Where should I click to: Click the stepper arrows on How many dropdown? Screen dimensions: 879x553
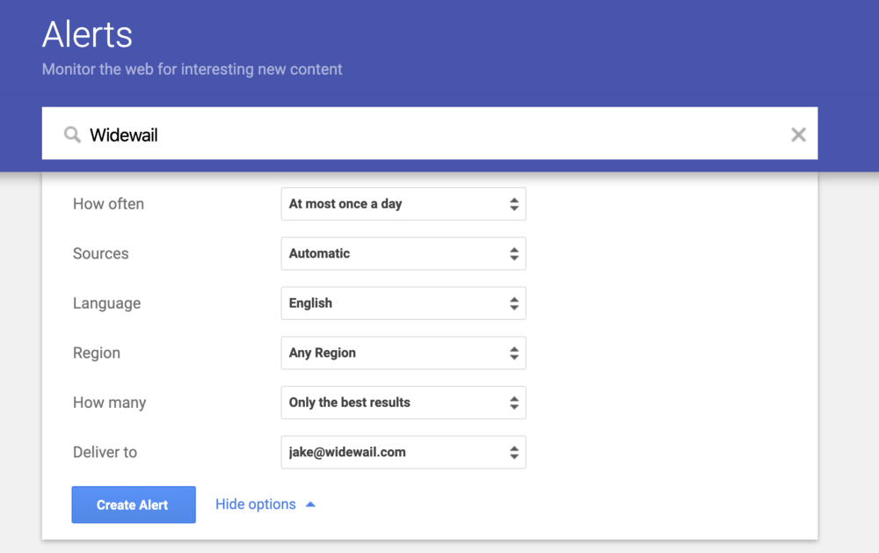tap(514, 402)
